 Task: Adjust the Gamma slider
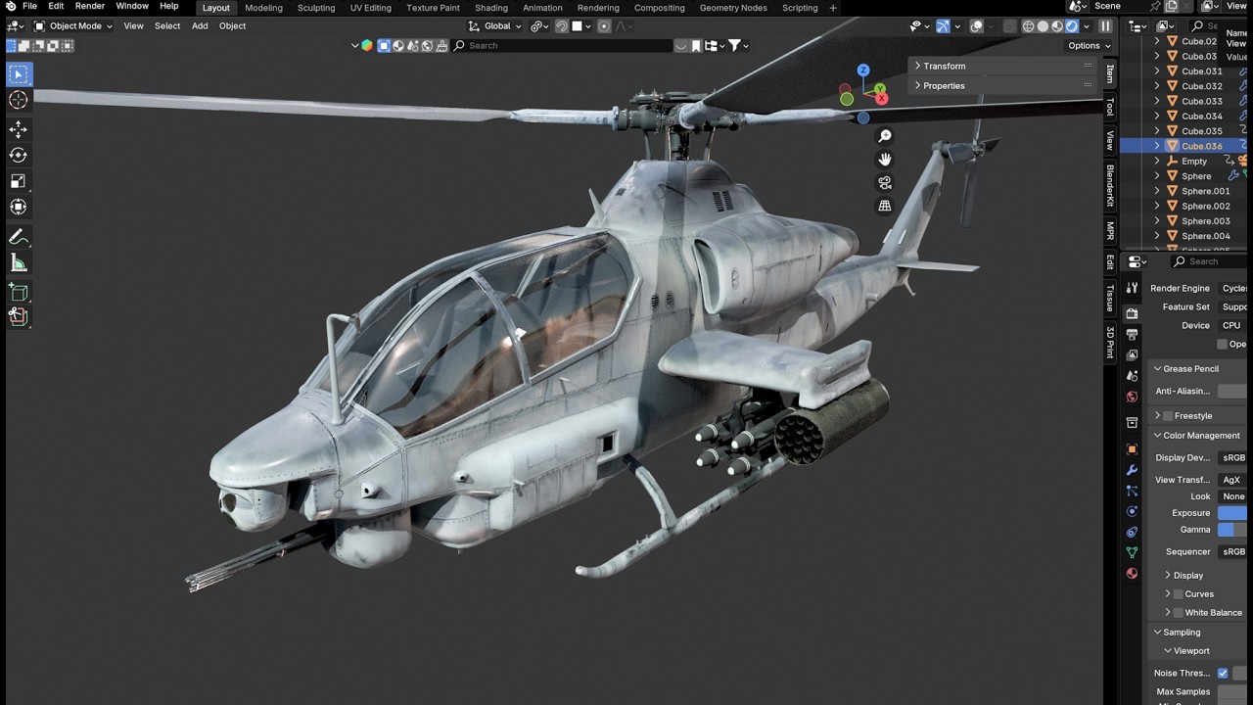click(x=1234, y=530)
